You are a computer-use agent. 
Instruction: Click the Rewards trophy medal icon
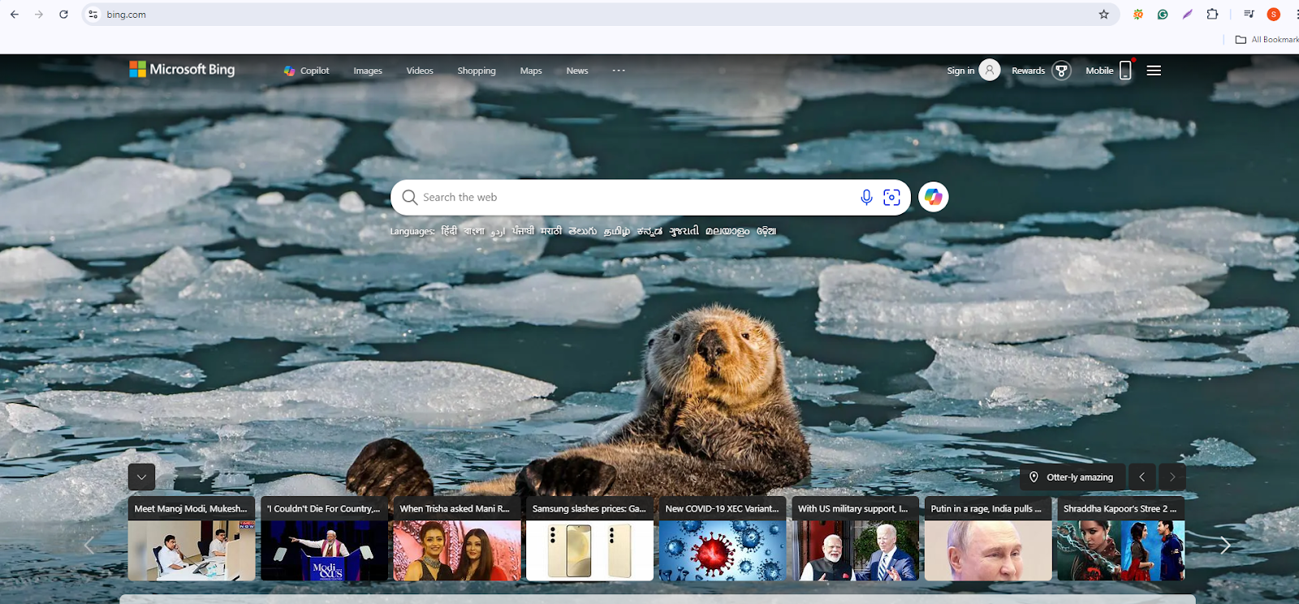point(1061,71)
